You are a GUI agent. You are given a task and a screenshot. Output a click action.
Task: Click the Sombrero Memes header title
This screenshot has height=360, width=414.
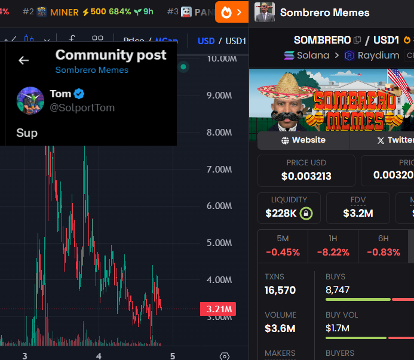(324, 13)
